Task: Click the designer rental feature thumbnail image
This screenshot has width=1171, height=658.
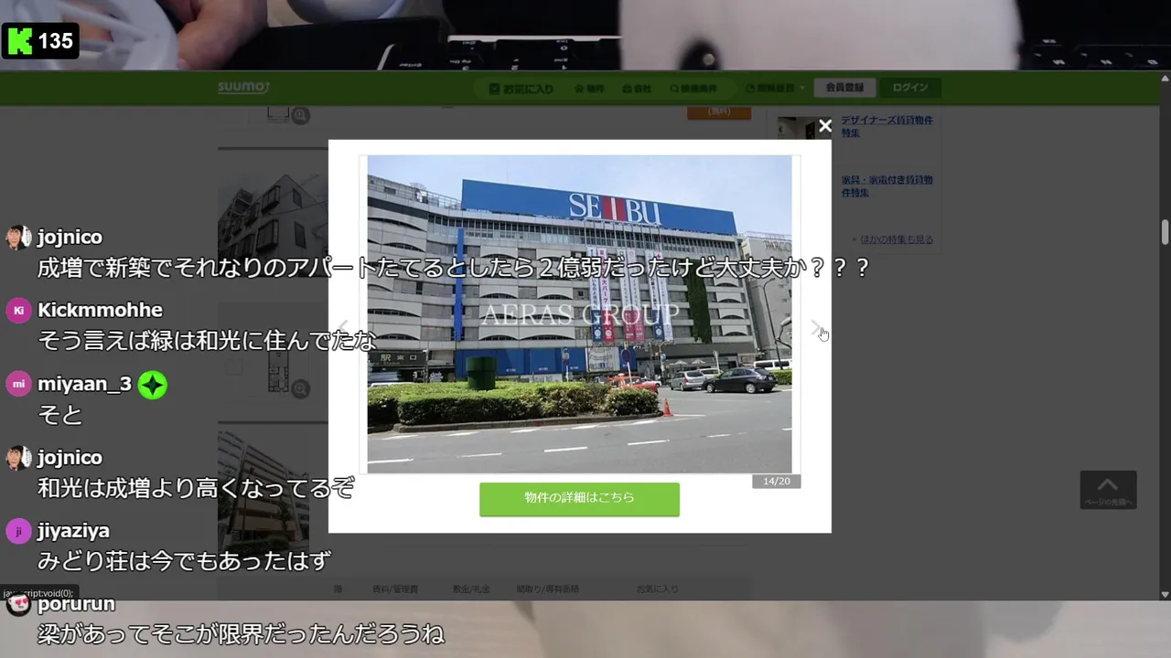Action: 805,128
